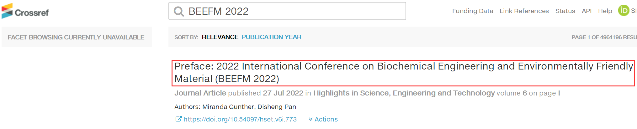
Task: Open Link References in the navigation
Action: (524, 11)
